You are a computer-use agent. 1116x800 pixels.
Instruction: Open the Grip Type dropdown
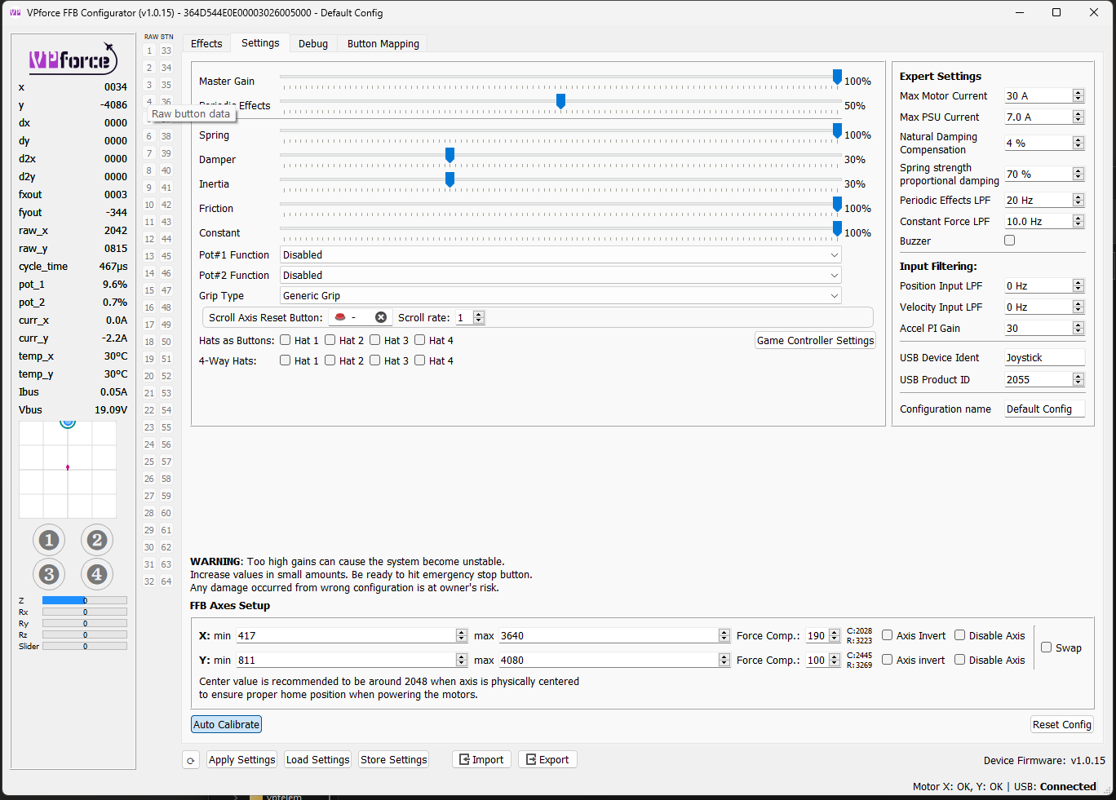[x=560, y=296]
